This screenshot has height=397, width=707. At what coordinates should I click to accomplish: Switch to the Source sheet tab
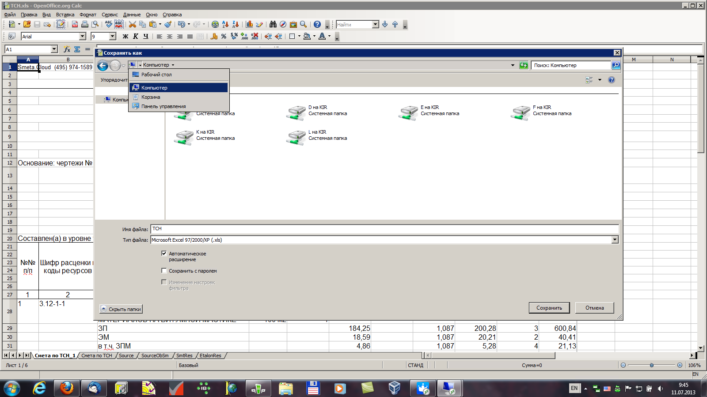[x=126, y=356]
